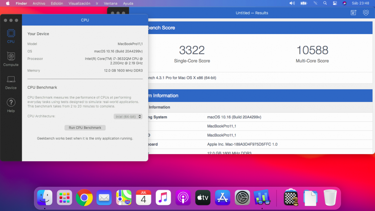
Task: Click the Intel Core i7-3632QM processor text
Action: 114,61
